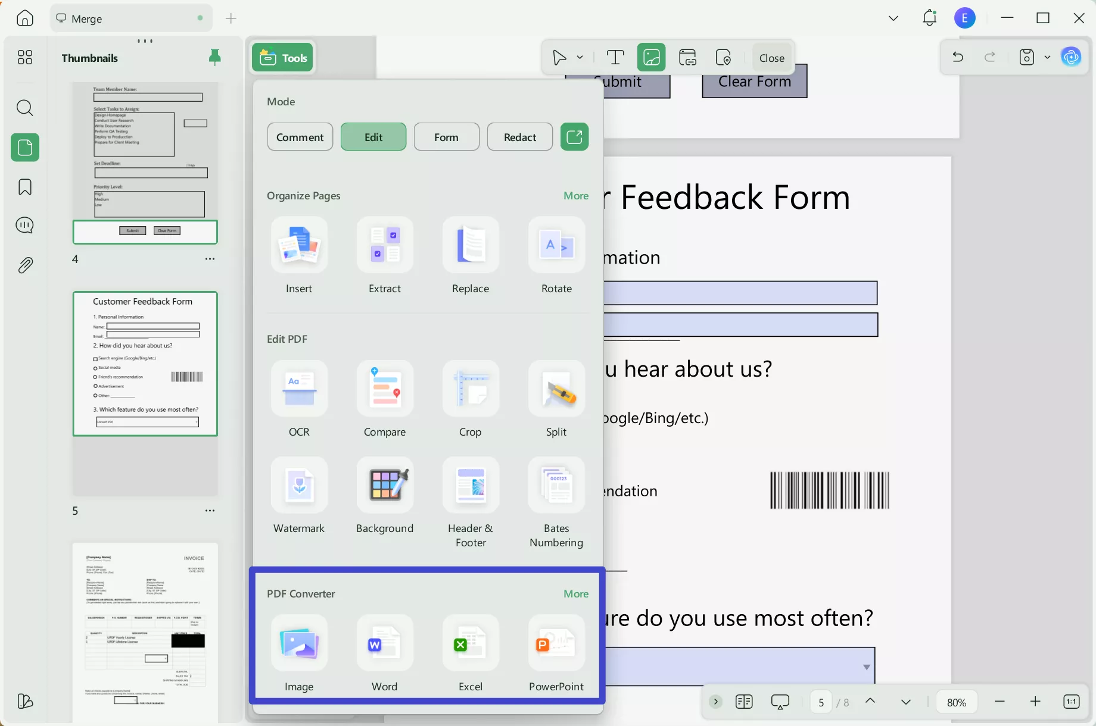Select the Link tool in the top toolbar
The height and width of the screenshot is (726, 1096).
pos(687,57)
